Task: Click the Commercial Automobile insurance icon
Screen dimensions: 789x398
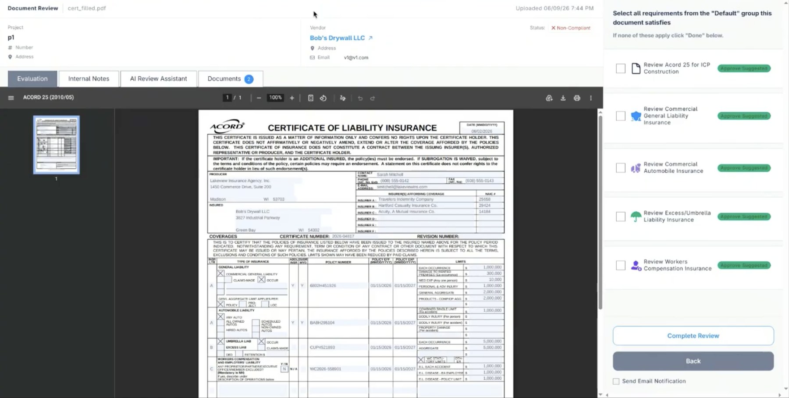Action: pos(636,168)
